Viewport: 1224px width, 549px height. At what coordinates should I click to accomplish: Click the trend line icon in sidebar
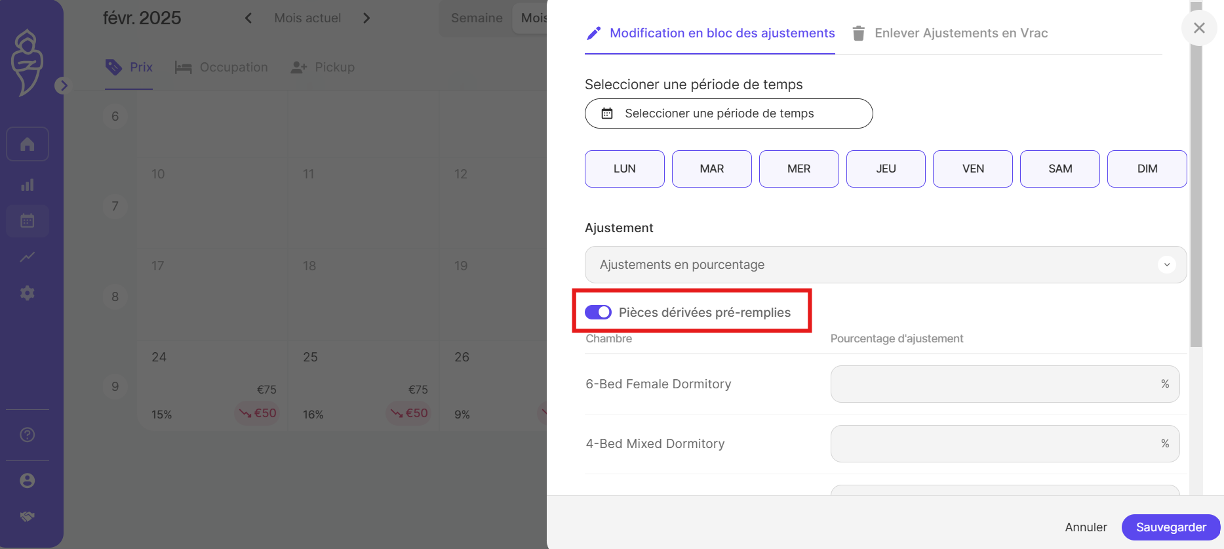[28, 257]
